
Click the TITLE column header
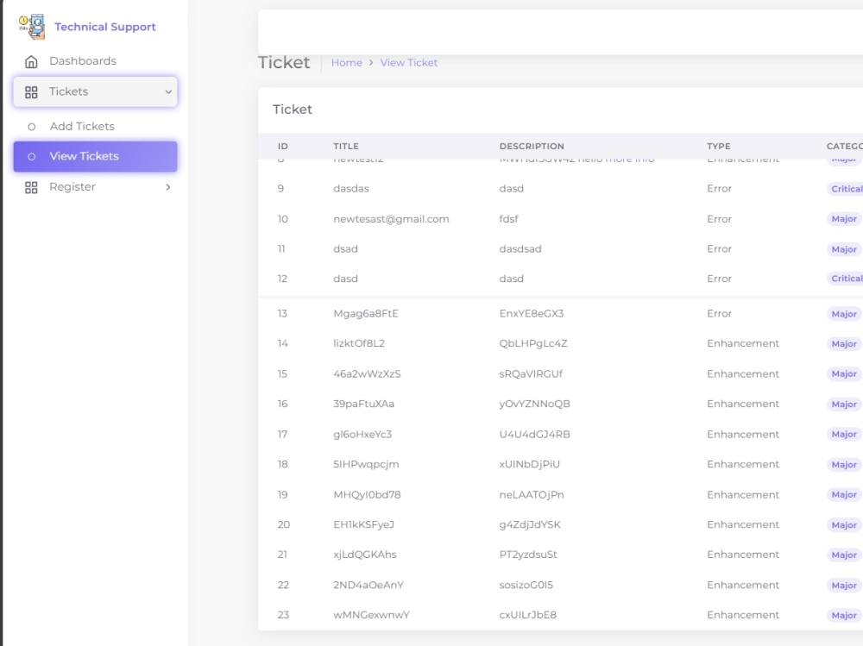coord(345,146)
